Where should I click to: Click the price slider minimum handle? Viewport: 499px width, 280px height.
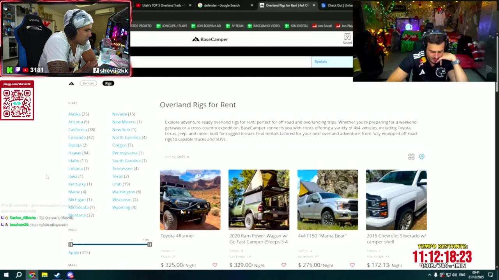coord(71,244)
